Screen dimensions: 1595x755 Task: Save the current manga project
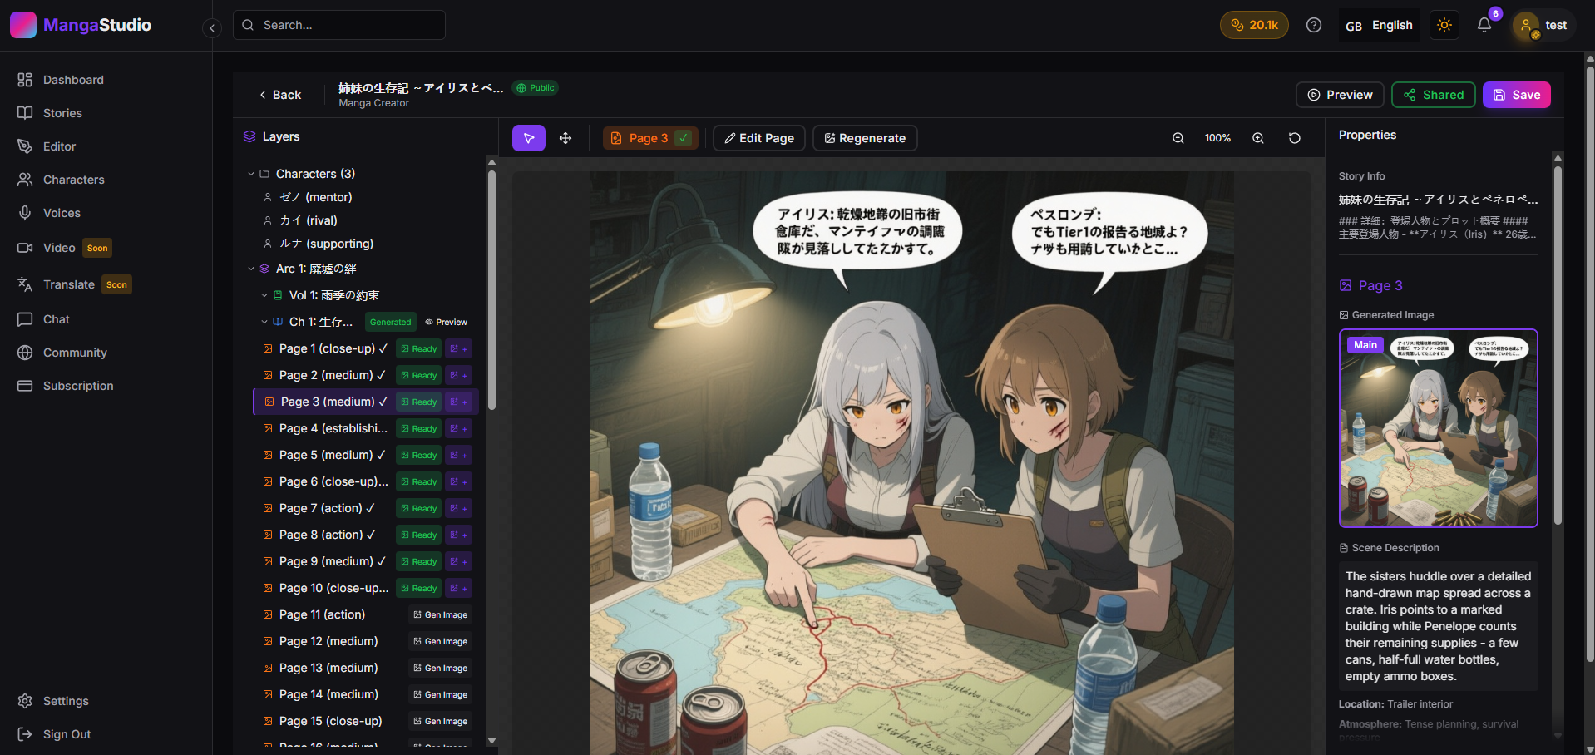pyautogui.click(x=1516, y=94)
